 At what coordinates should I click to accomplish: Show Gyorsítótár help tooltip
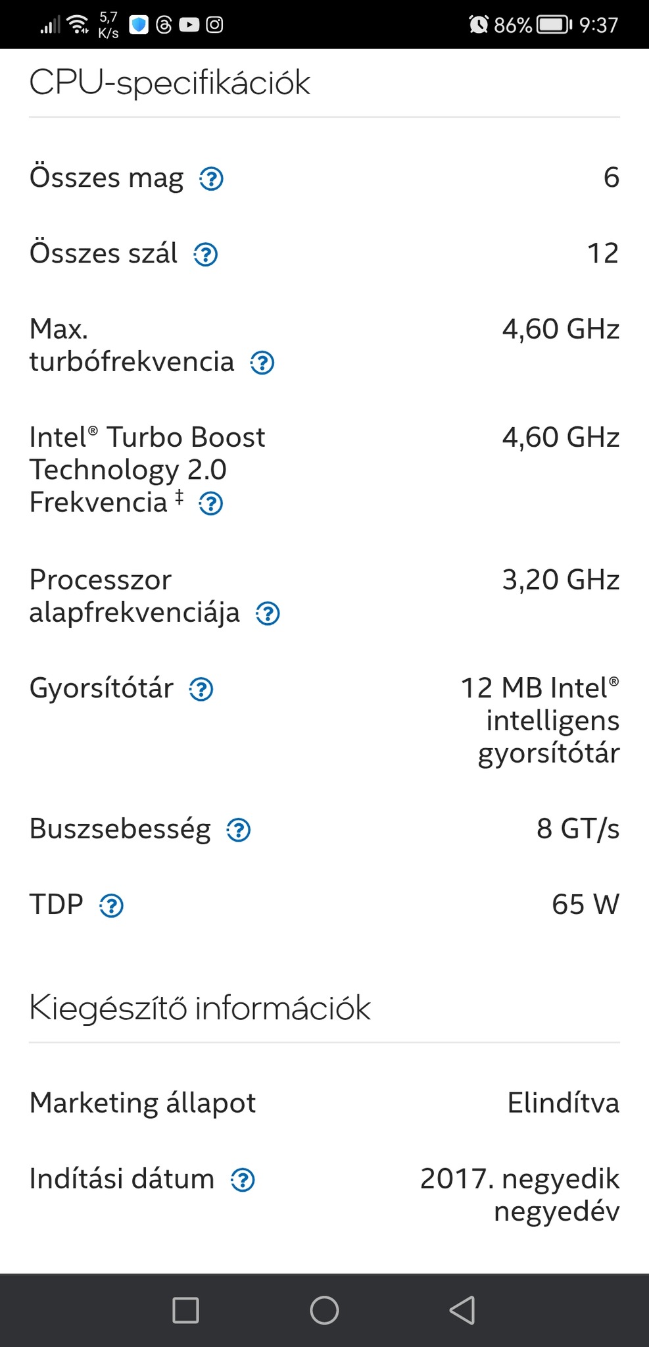point(201,689)
